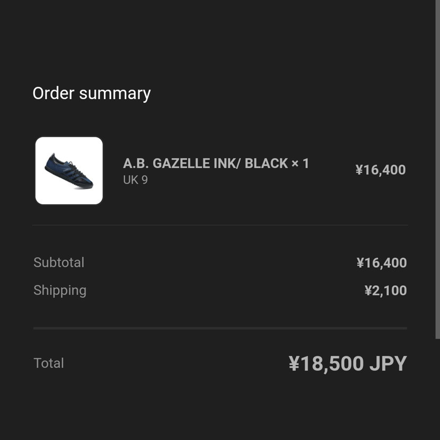This screenshot has height=440, width=440.
Task: Click the shipping cost ¥2,100
Action: pos(385,291)
